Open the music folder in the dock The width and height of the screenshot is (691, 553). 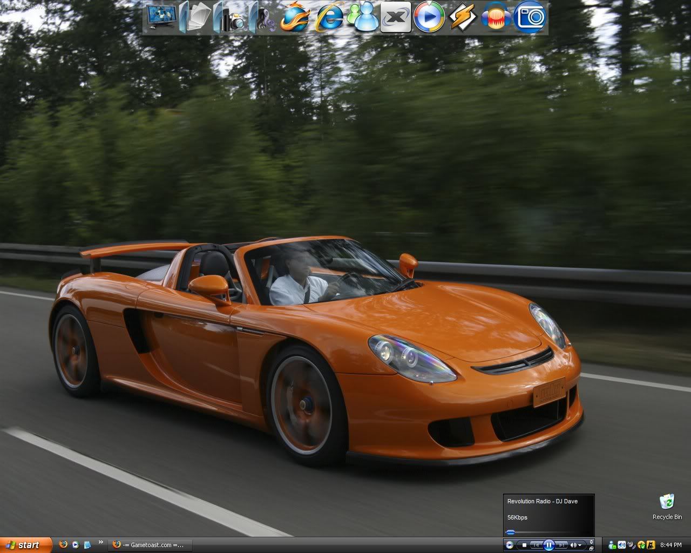(262, 17)
